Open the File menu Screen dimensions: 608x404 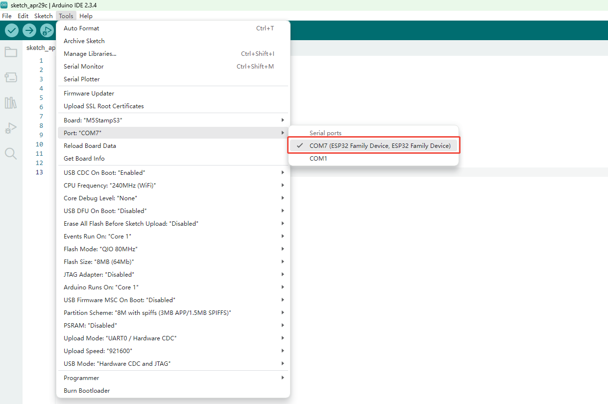tap(7, 16)
